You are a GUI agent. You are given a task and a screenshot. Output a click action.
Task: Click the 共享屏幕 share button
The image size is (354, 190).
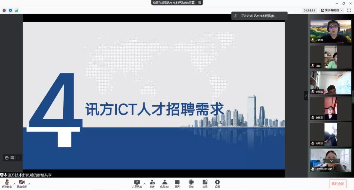tap(137, 182)
